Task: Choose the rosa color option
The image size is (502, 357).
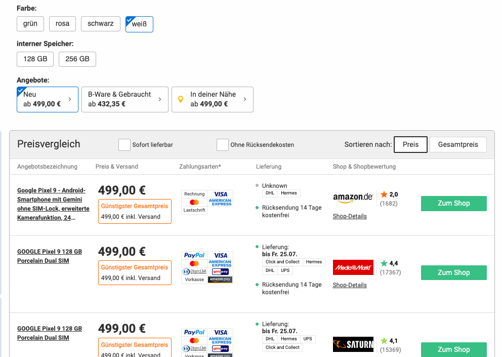Action: click(62, 24)
